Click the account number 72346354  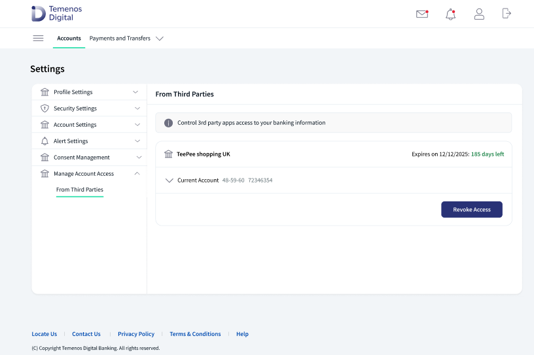[260, 180]
